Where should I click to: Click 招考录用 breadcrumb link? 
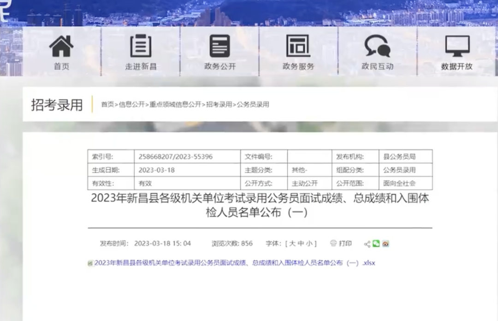click(219, 104)
